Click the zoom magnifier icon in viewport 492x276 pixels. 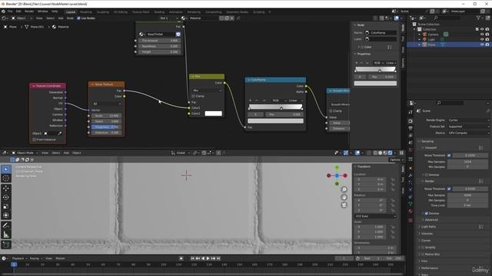pyautogui.click(x=344, y=189)
